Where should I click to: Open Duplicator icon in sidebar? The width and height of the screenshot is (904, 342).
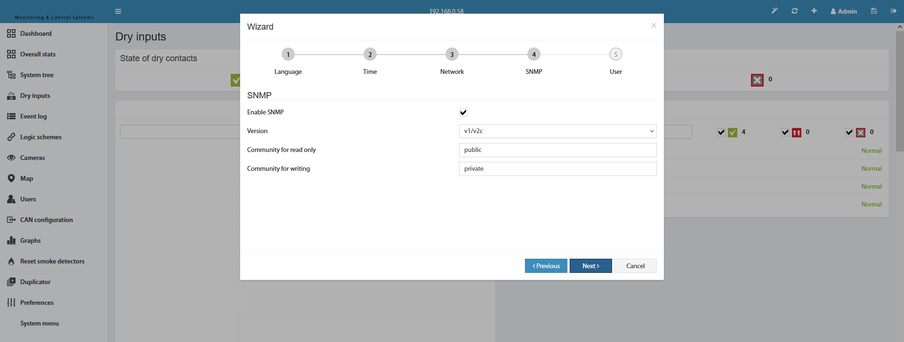tap(11, 282)
